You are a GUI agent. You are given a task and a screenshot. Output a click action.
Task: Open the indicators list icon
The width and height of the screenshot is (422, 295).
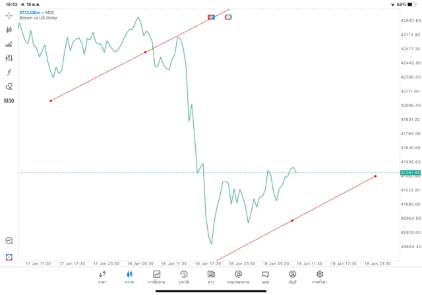(x=9, y=44)
